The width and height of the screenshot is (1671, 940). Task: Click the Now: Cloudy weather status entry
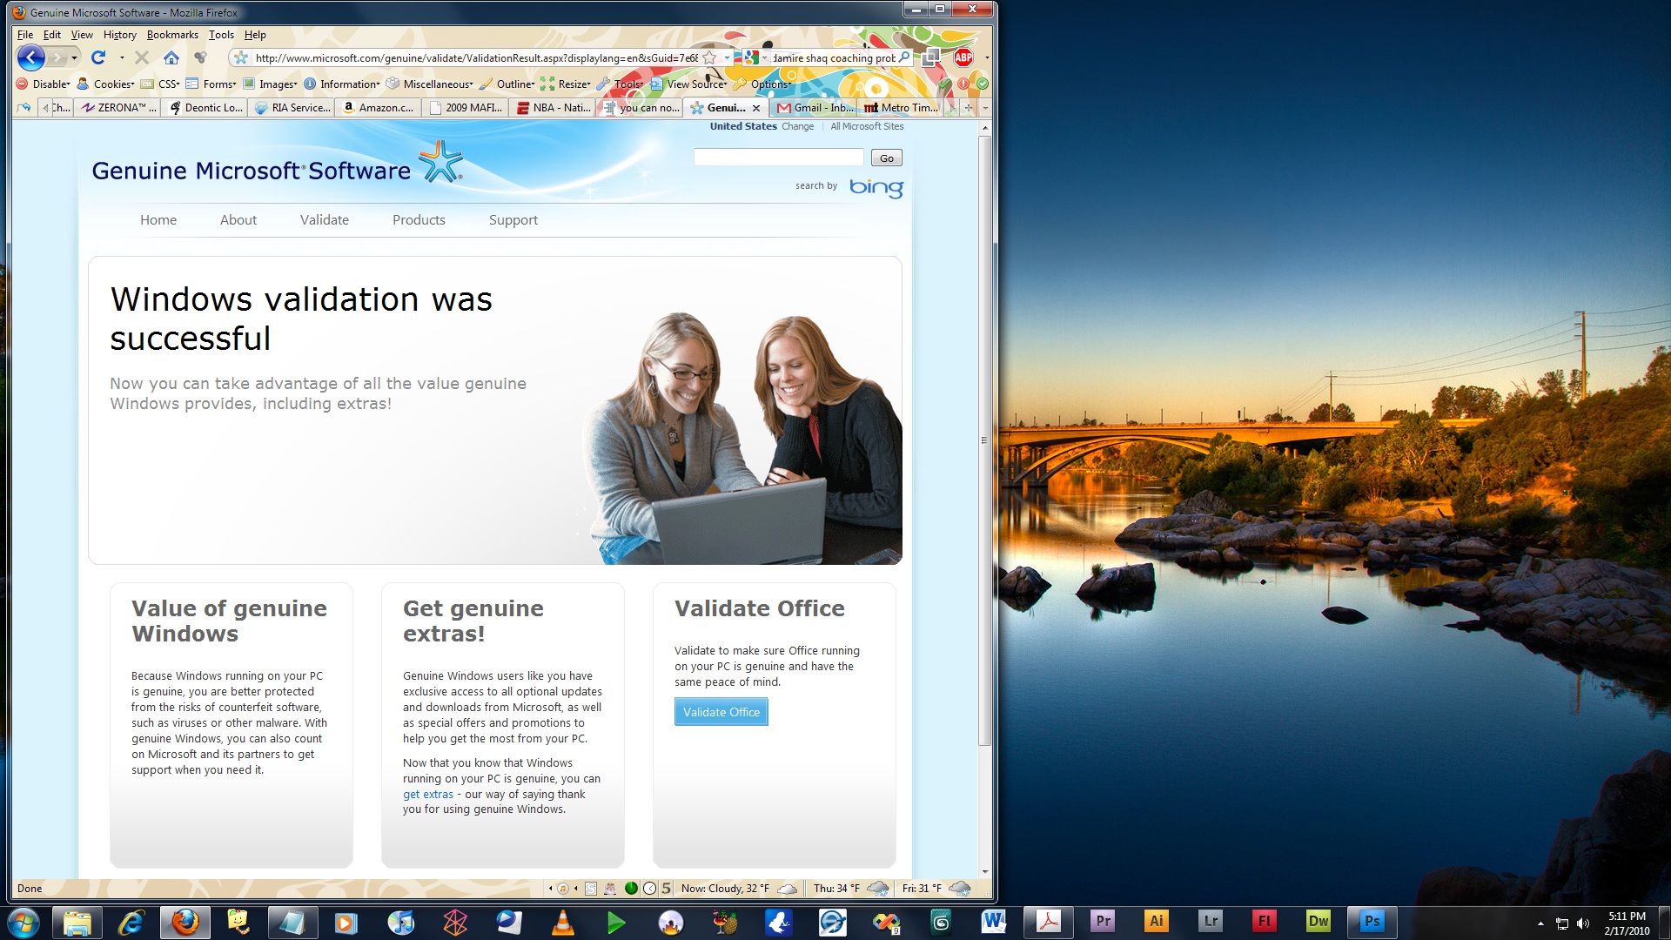click(x=738, y=888)
